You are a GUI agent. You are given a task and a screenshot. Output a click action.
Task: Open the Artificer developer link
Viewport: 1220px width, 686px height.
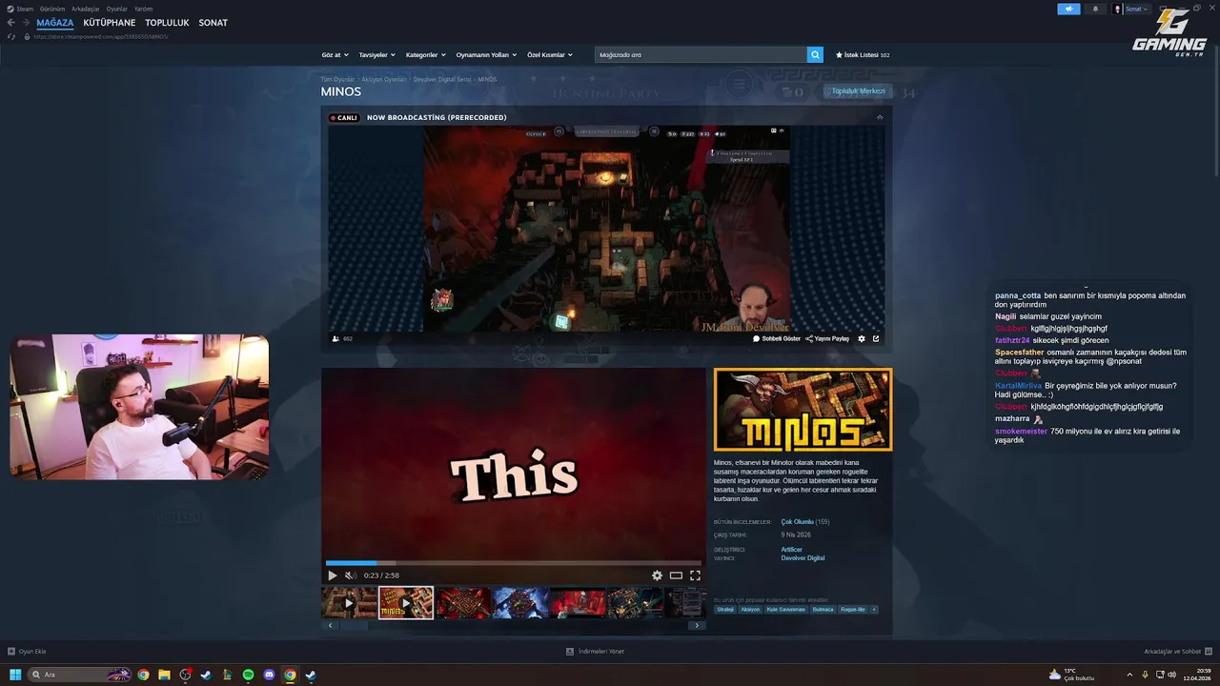791,550
